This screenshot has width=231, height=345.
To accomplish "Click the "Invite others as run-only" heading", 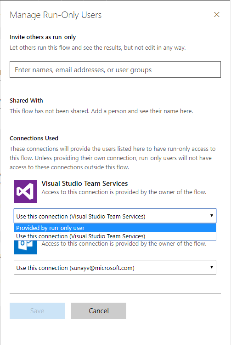I will pos(43,37).
